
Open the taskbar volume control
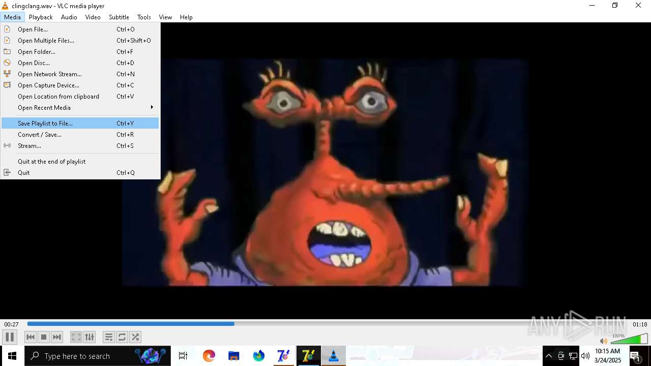click(585, 356)
